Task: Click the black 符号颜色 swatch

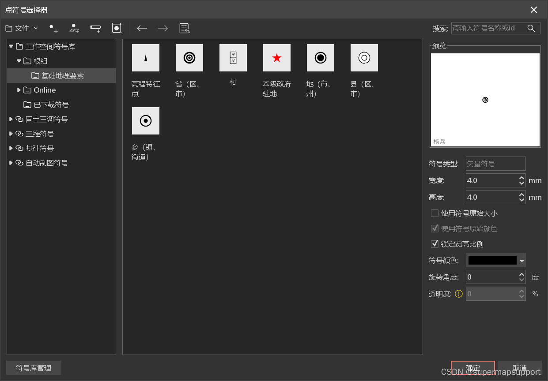Action: coord(492,260)
